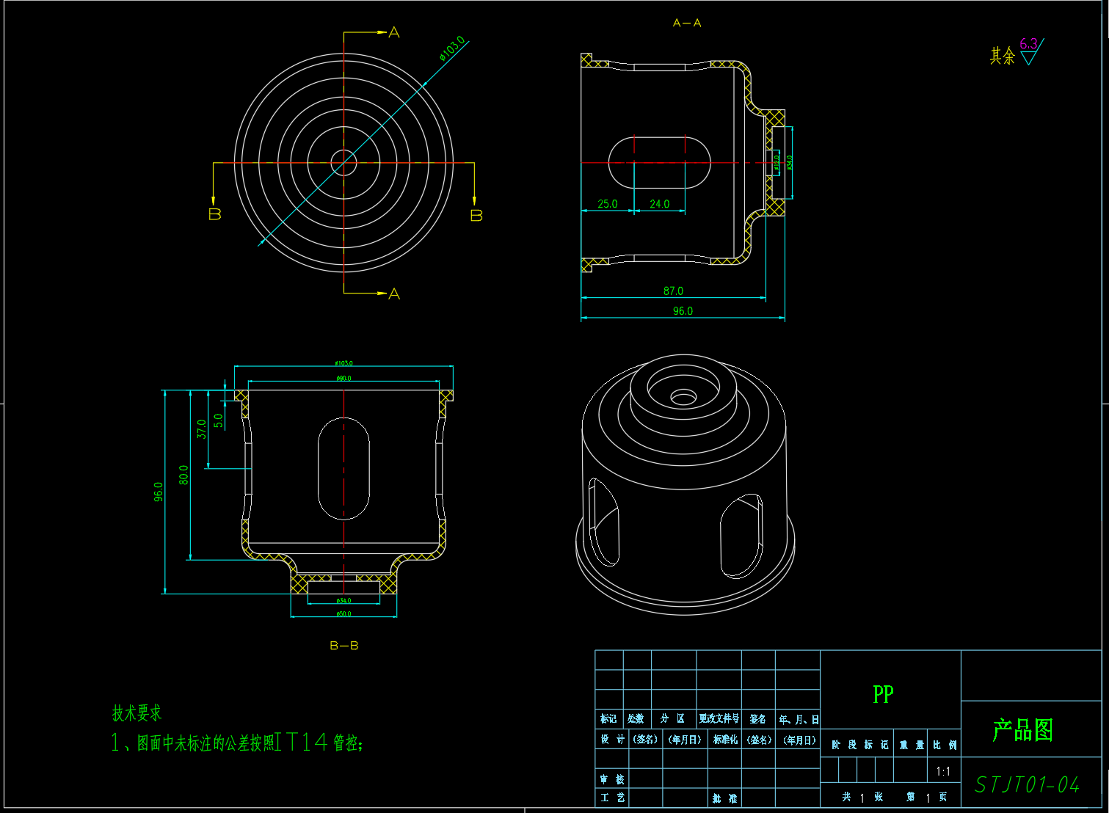This screenshot has width=1109, height=813.
Task: Click the drawing number 'STJT01-04'
Action: (1028, 785)
